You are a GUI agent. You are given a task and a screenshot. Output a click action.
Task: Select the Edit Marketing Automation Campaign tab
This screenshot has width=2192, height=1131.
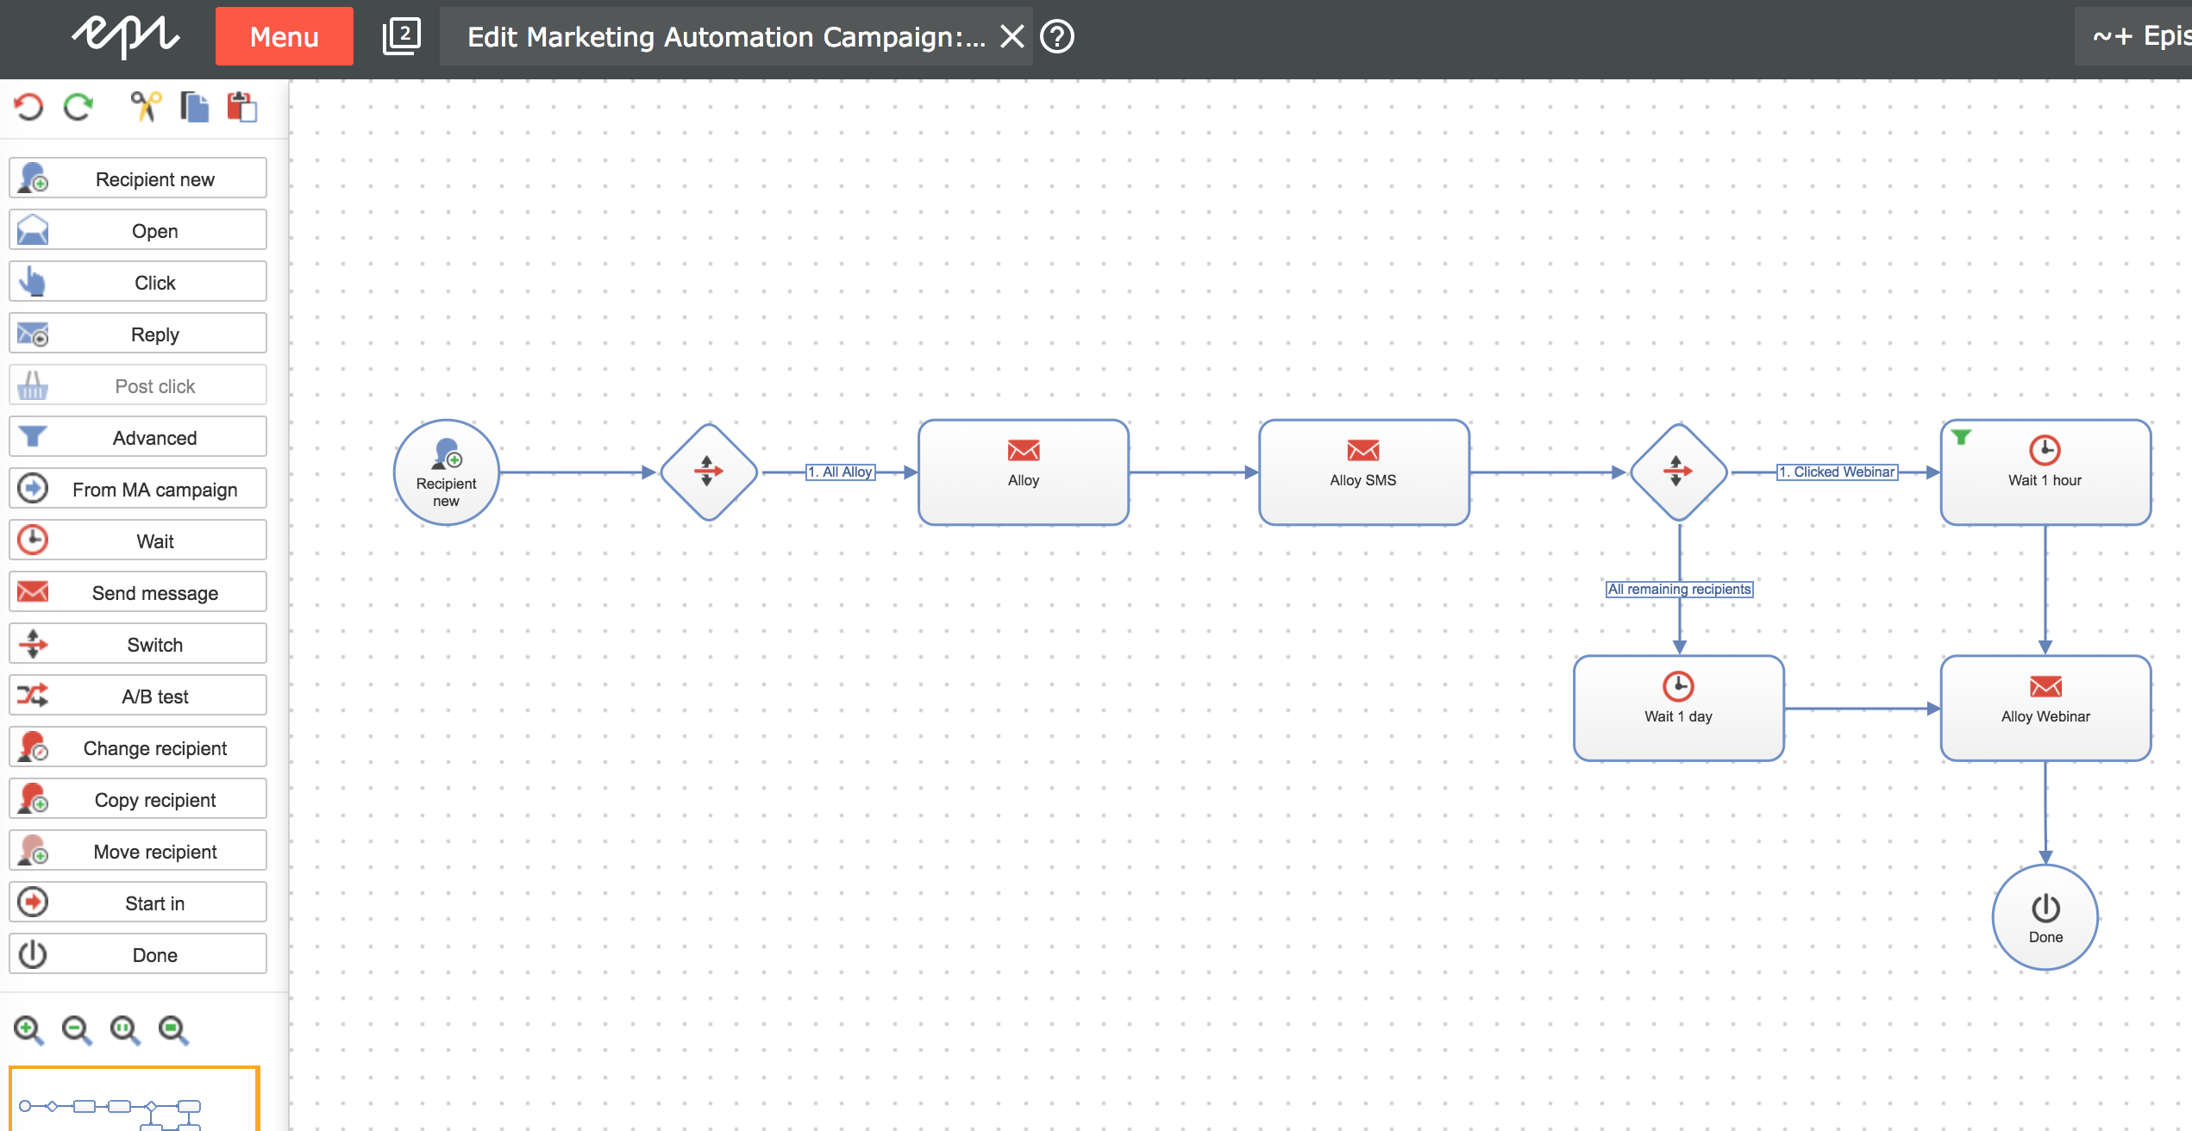(x=726, y=36)
